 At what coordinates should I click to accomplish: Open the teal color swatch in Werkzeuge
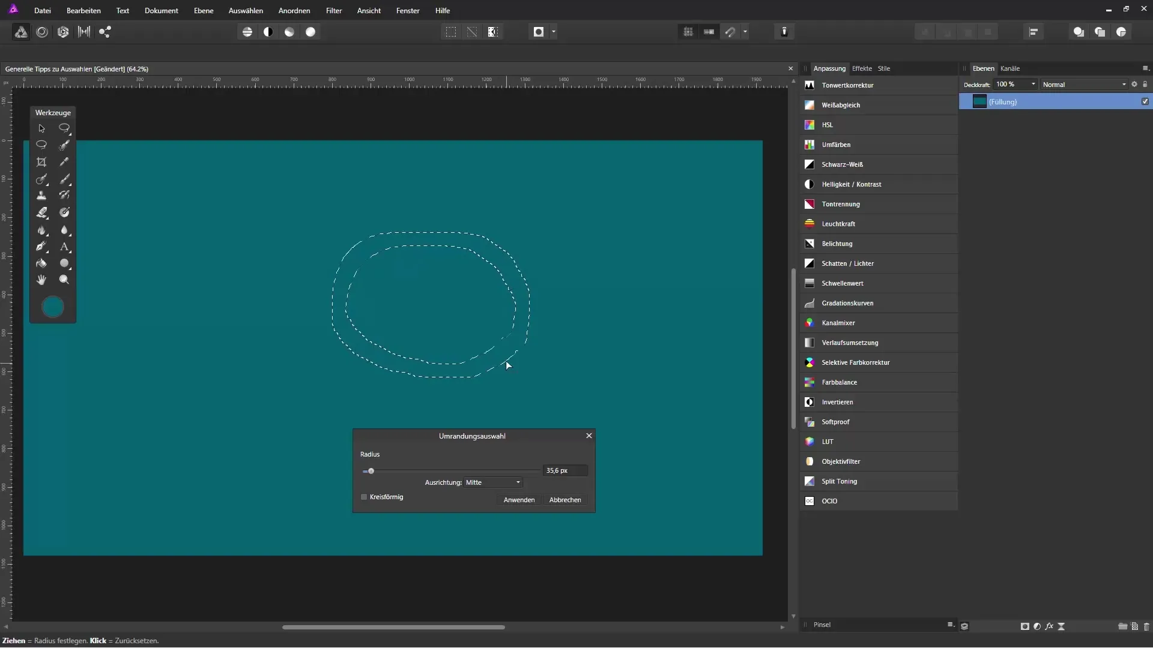tap(53, 307)
